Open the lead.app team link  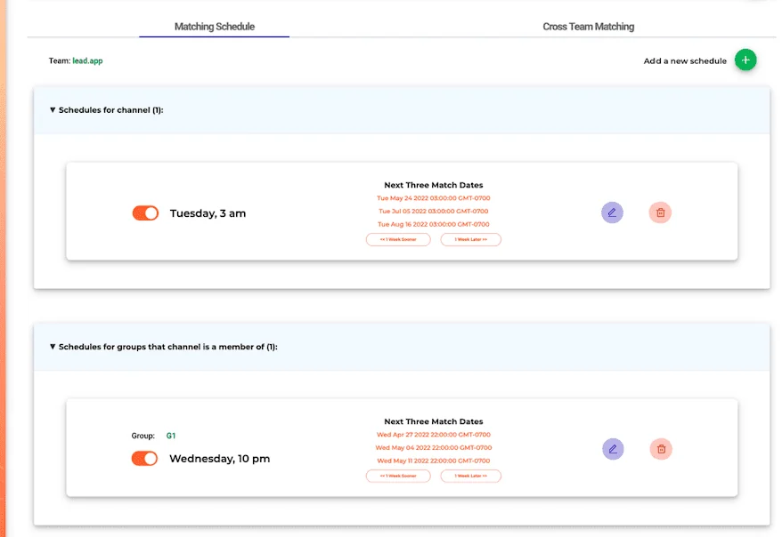point(87,60)
